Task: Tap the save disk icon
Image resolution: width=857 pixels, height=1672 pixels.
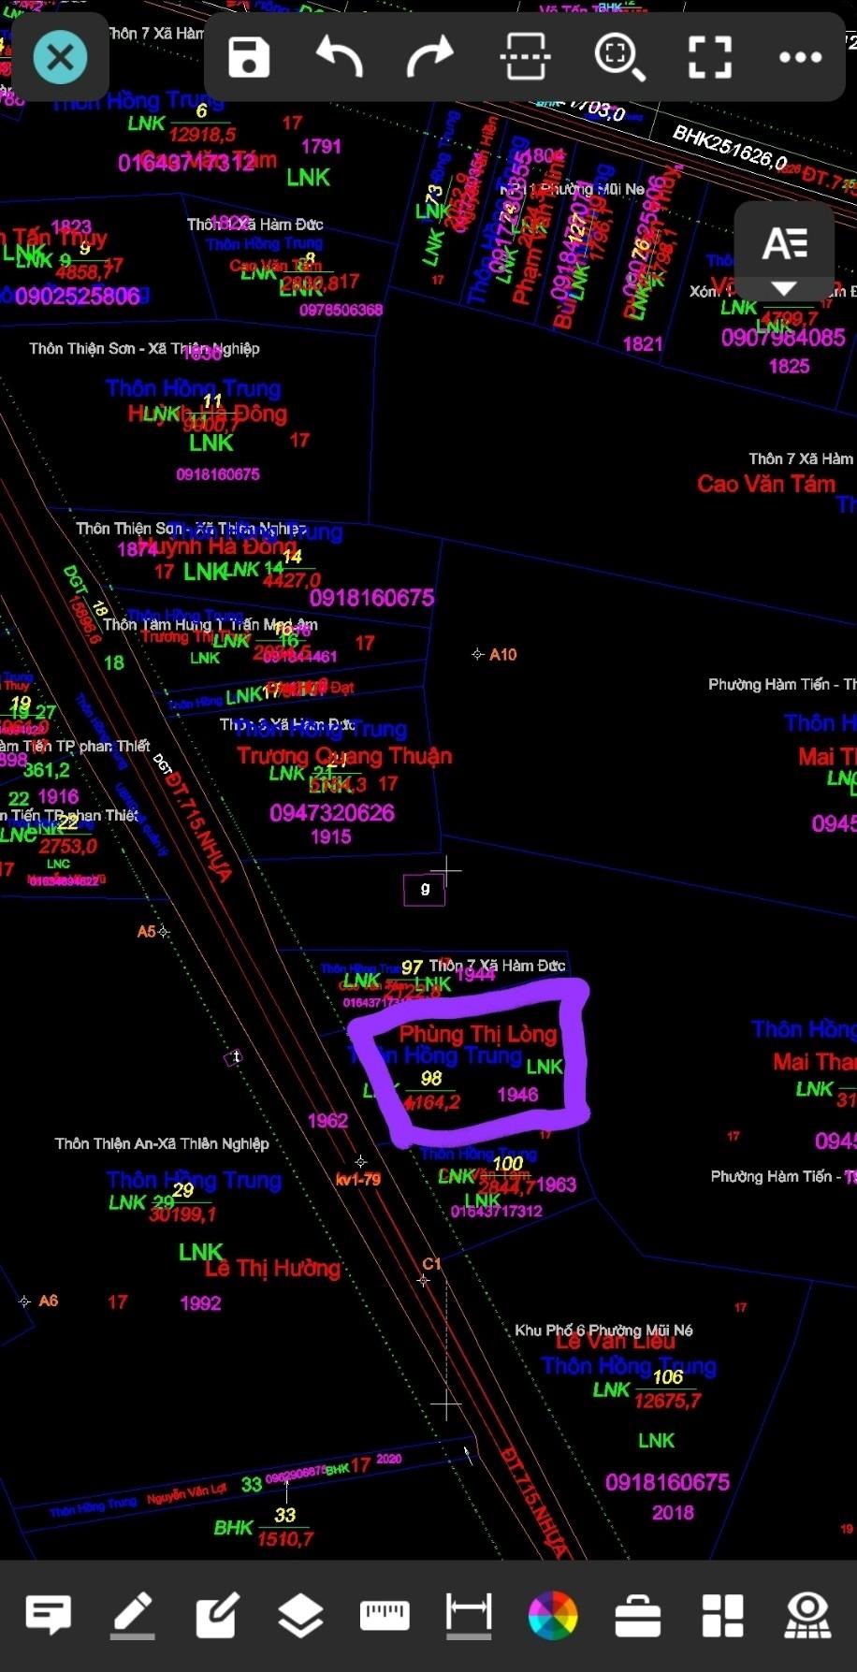Action: tap(249, 57)
